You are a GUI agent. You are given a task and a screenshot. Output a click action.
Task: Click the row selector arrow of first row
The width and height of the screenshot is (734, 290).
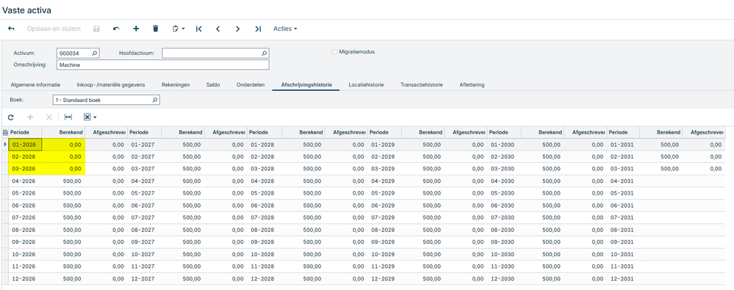pyautogui.click(x=4, y=145)
